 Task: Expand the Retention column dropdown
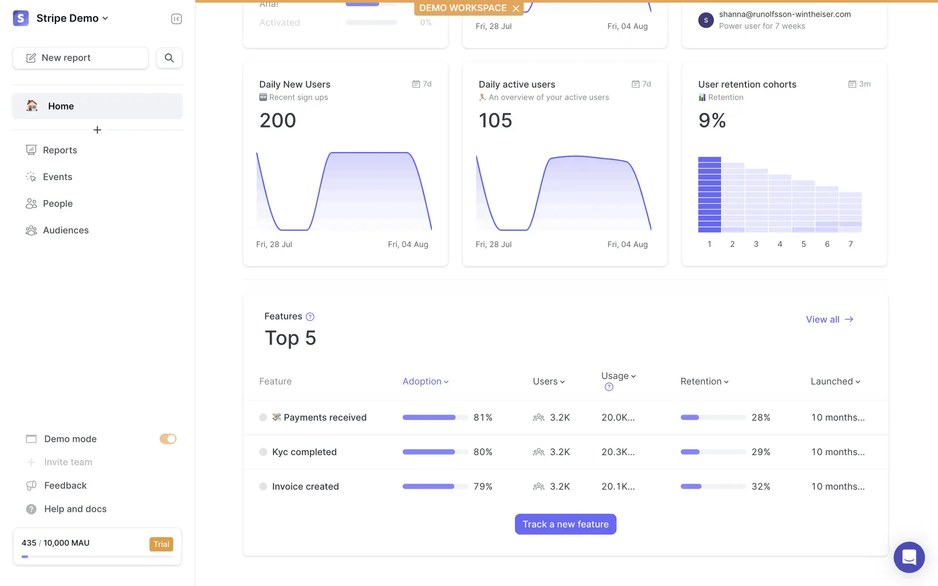click(x=704, y=381)
